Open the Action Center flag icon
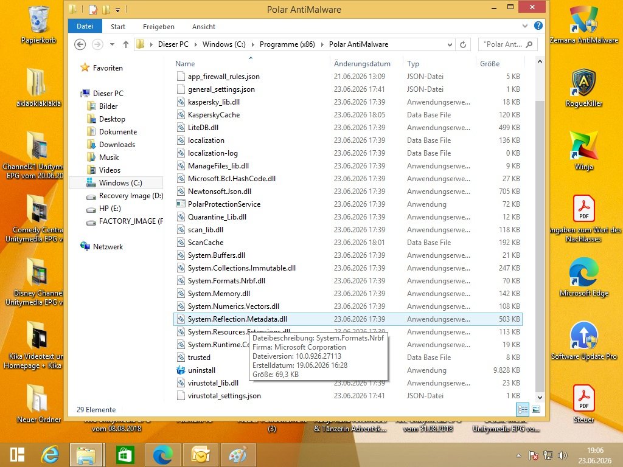623x467 pixels. (533, 455)
